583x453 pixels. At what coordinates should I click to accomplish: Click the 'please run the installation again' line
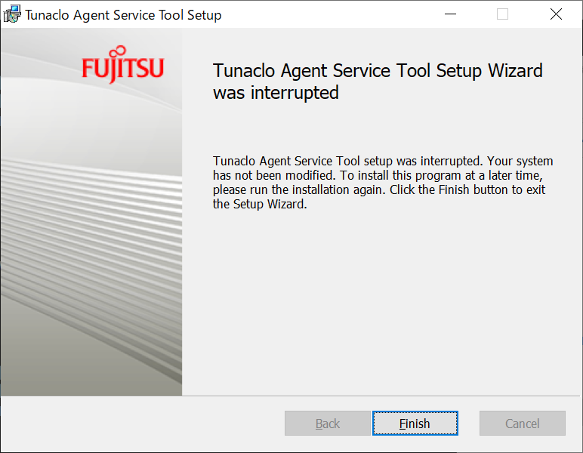pyautogui.click(x=378, y=190)
